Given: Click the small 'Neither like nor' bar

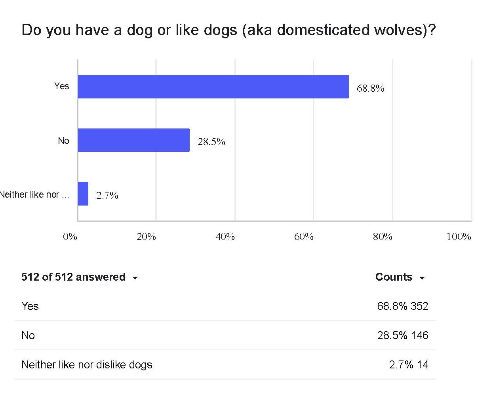Looking at the screenshot, I should click(x=83, y=194).
